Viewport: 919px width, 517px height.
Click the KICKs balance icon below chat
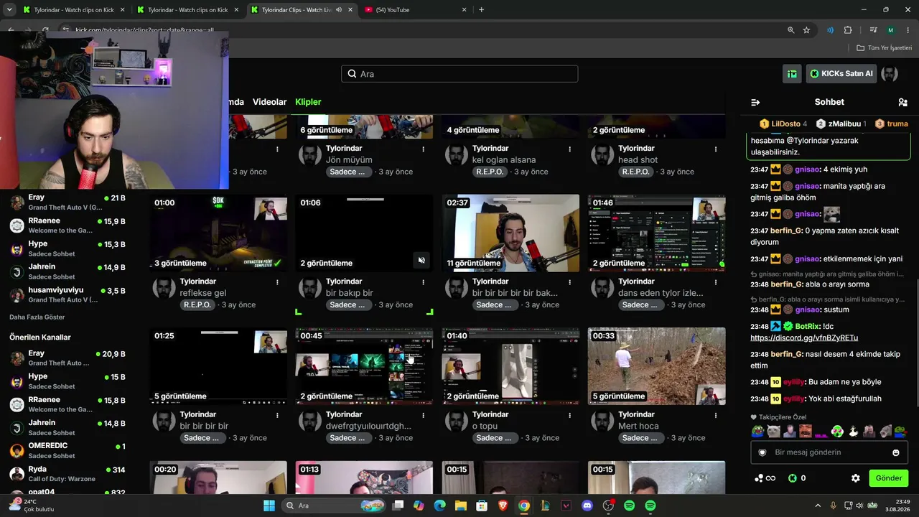[x=793, y=478]
